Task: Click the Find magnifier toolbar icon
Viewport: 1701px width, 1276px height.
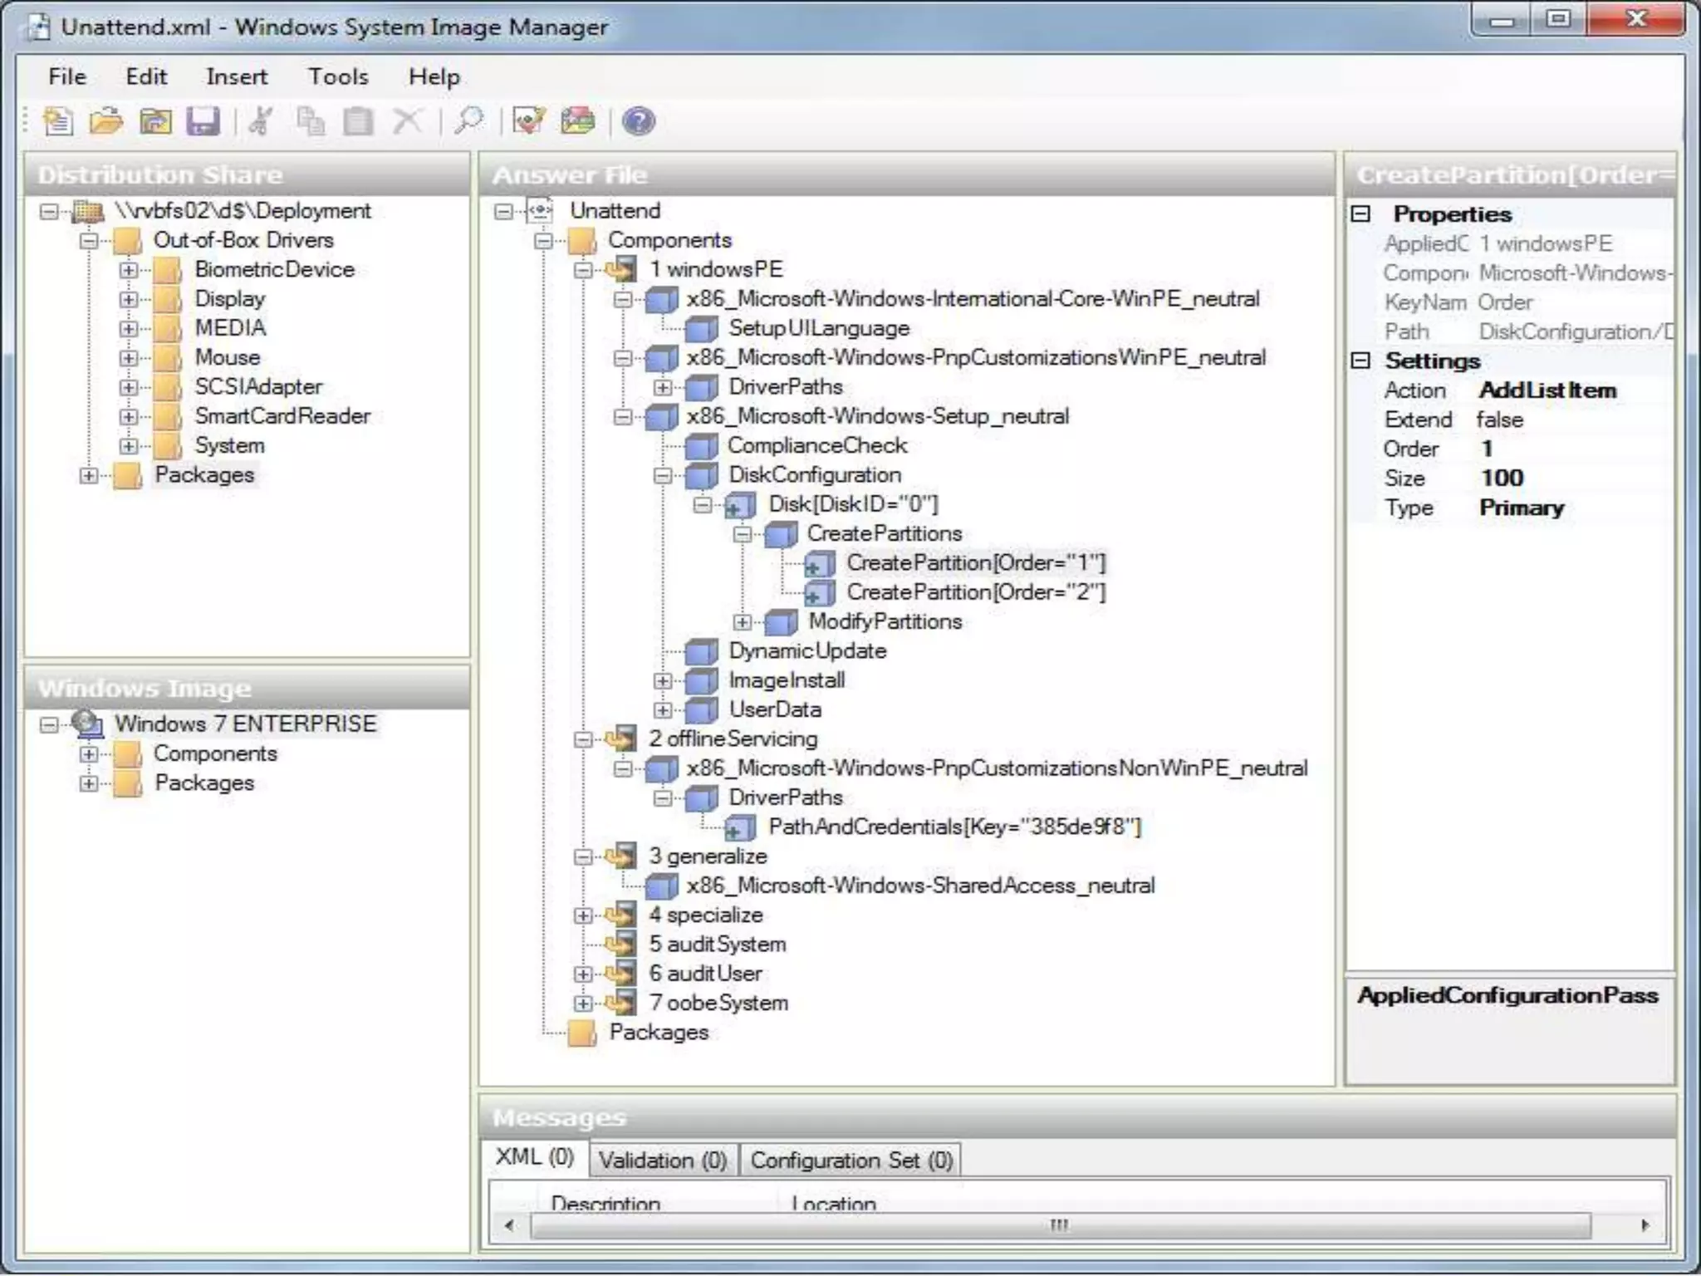Action: pos(469,121)
